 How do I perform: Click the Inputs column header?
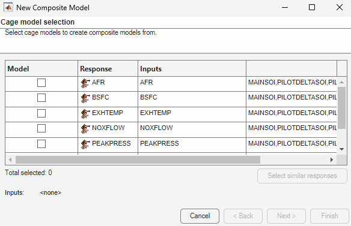coord(192,68)
